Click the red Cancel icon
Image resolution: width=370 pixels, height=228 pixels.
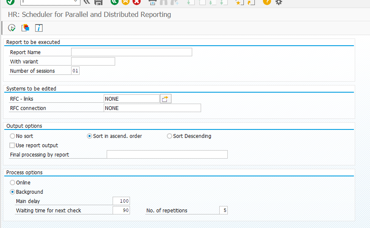(136, 2)
